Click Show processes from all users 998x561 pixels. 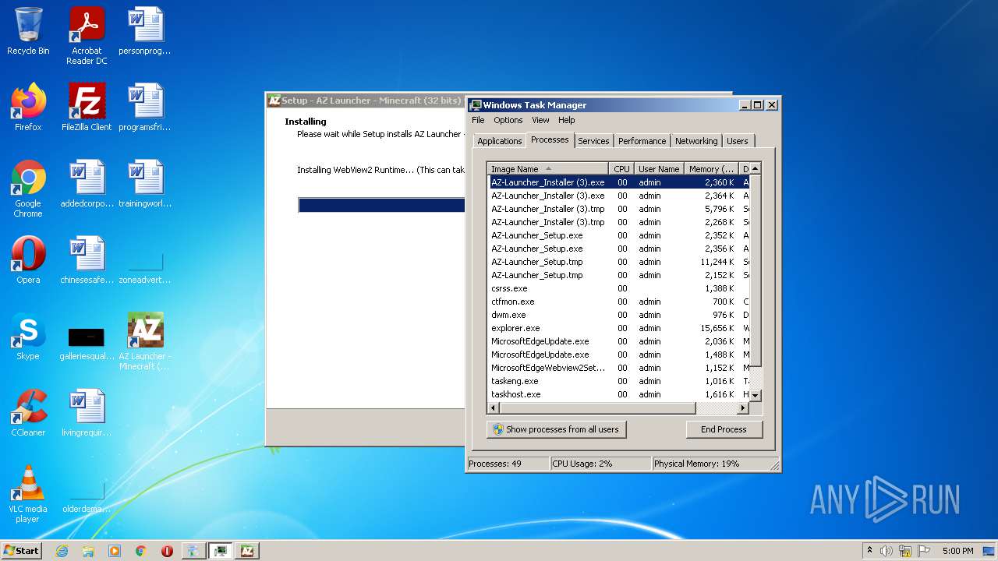557,429
